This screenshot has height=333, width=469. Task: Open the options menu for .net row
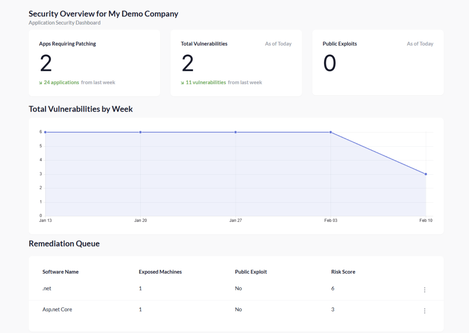[x=425, y=290]
